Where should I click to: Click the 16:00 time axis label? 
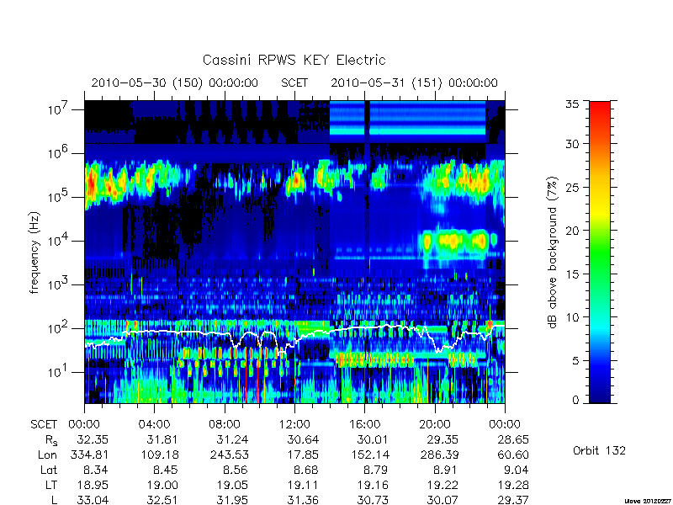point(364,425)
